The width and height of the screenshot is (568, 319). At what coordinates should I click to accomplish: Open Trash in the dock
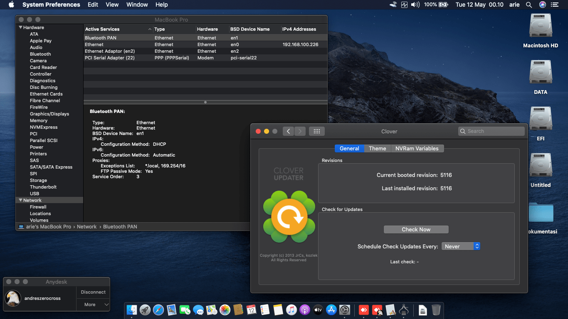pyautogui.click(x=436, y=310)
